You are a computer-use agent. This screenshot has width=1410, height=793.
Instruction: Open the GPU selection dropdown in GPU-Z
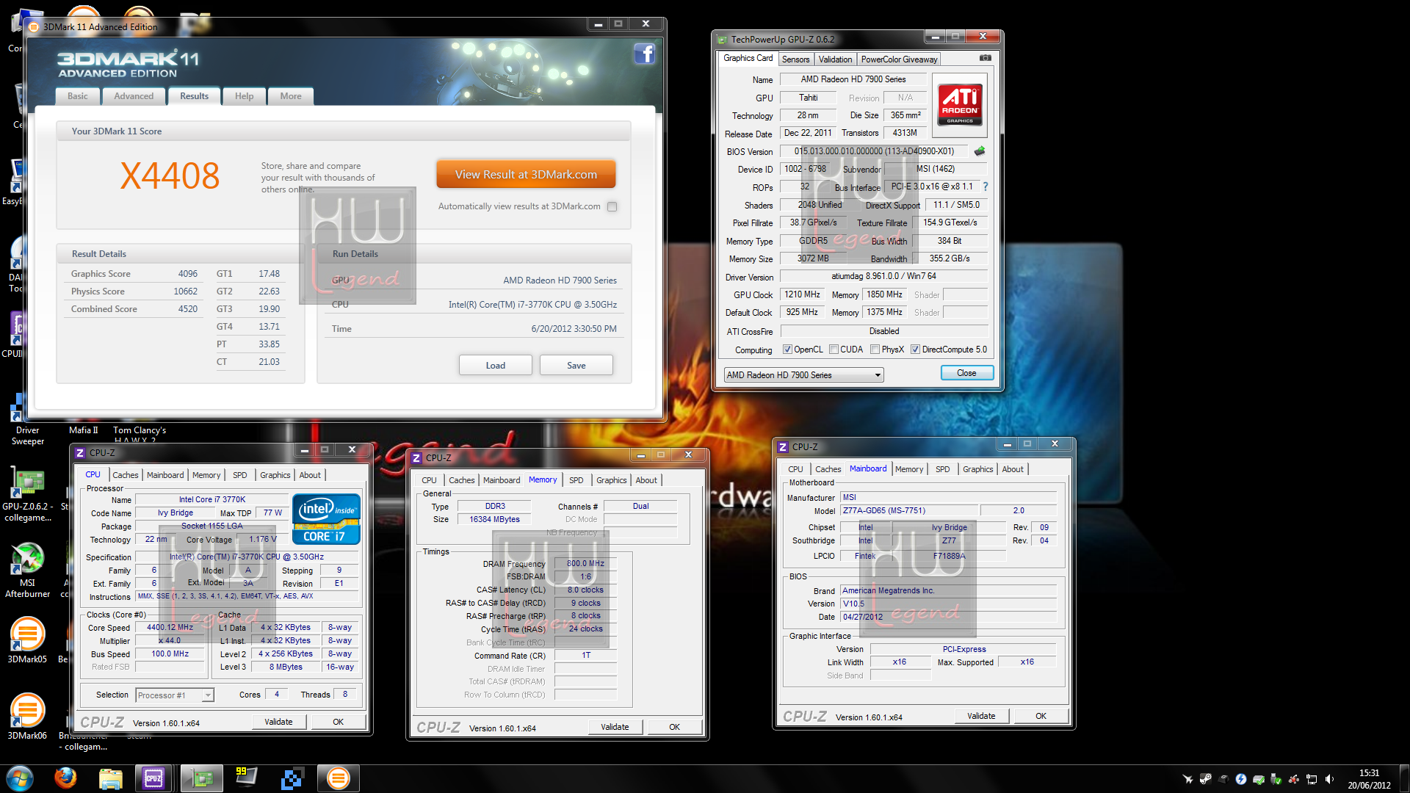pyautogui.click(x=803, y=375)
